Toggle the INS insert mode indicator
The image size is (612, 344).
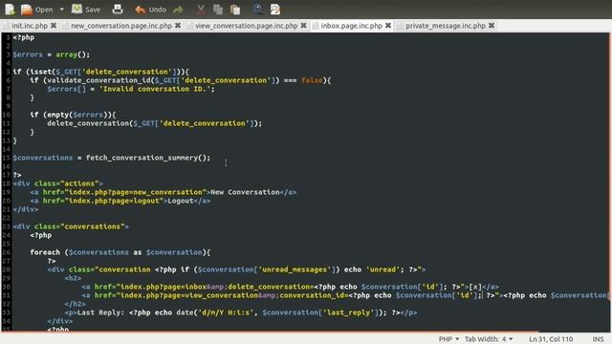[x=598, y=339]
